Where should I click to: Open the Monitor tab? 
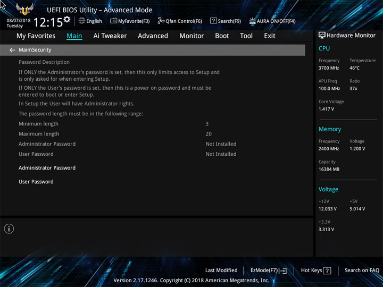tap(191, 36)
